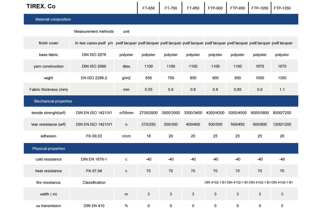The width and height of the screenshot is (318, 212).
Task: Select the fire resistance Classification cell
Action: click(94, 183)
